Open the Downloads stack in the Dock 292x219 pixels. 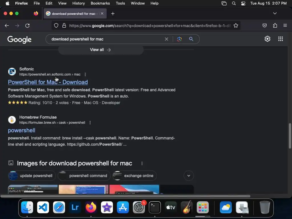[242, 207]
